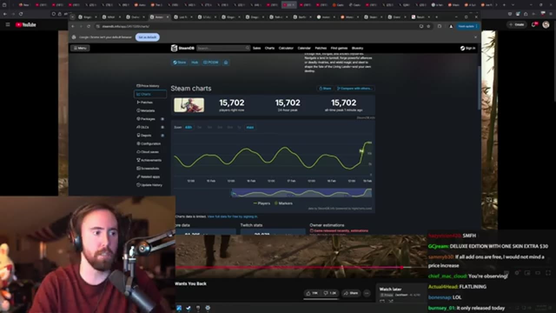Set chart zoom to max

(x=250, y=127)
